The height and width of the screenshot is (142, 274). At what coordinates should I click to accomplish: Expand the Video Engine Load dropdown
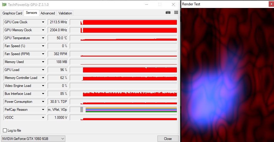43,86
